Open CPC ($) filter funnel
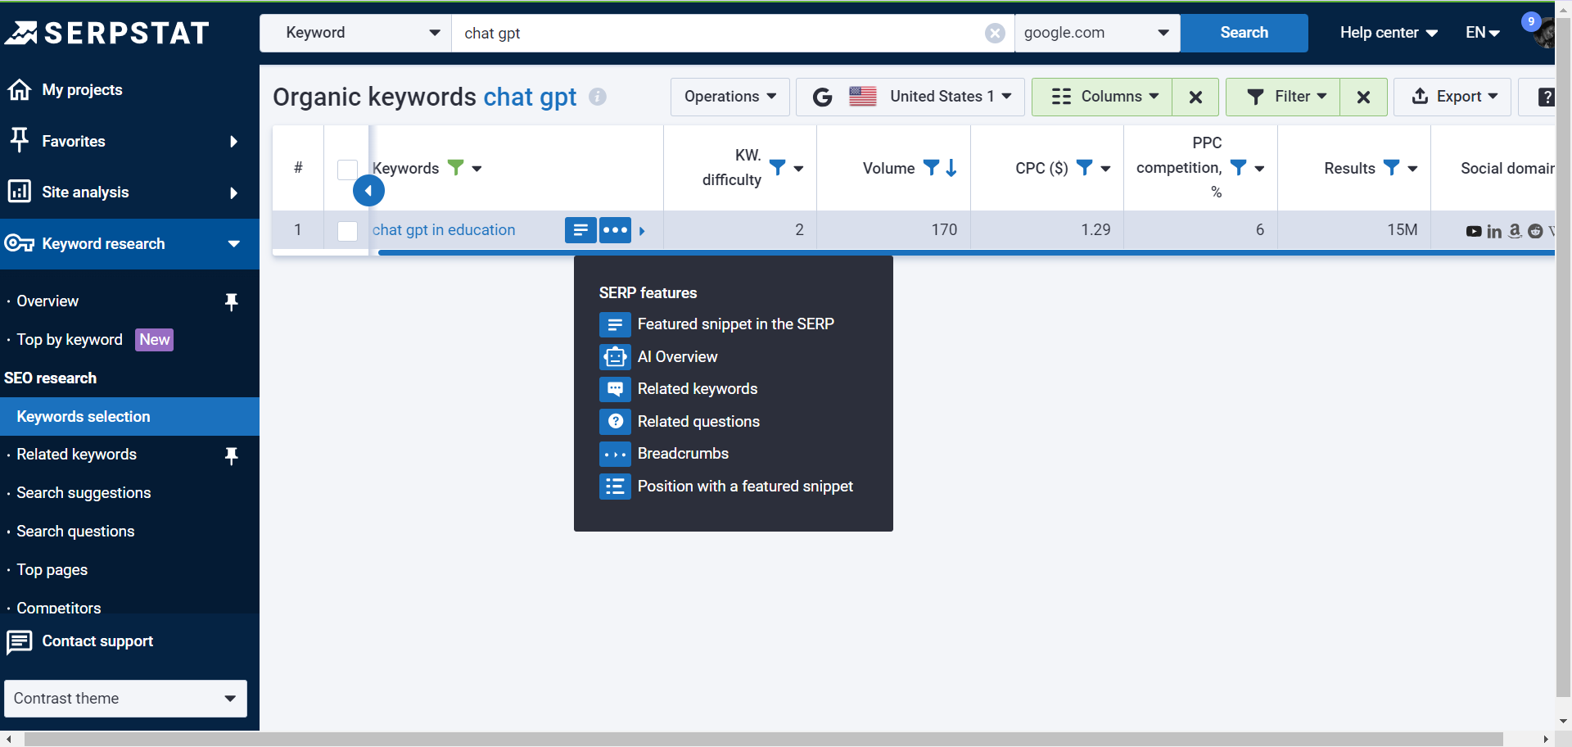The image size is (1572, 747). pyautogui.click(x=1084, y=168)
